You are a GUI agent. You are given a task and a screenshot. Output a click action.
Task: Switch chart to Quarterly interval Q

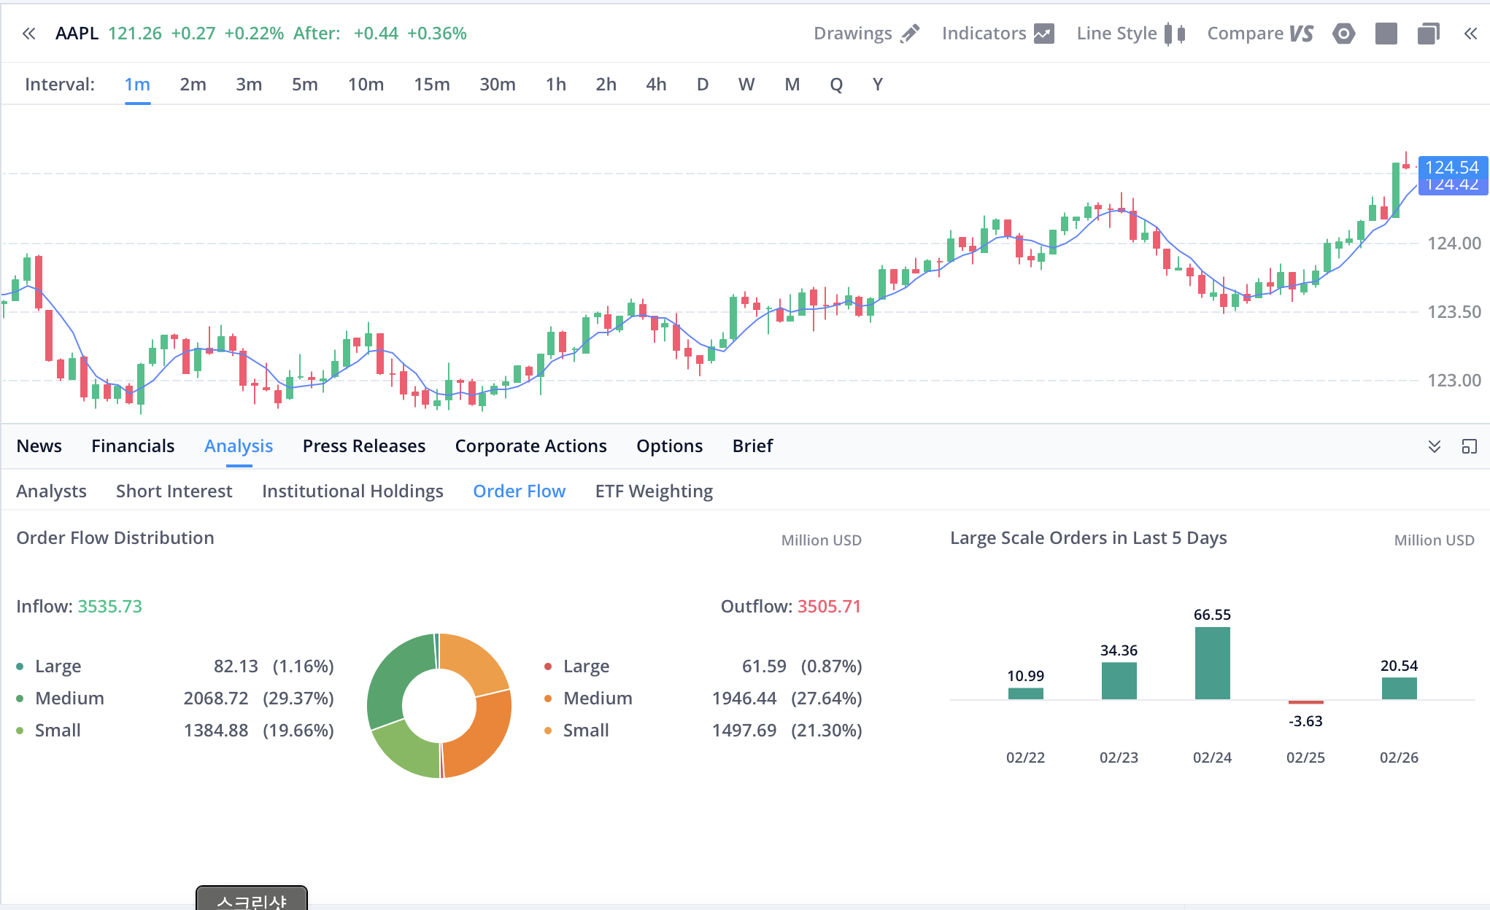pos(836,85)
